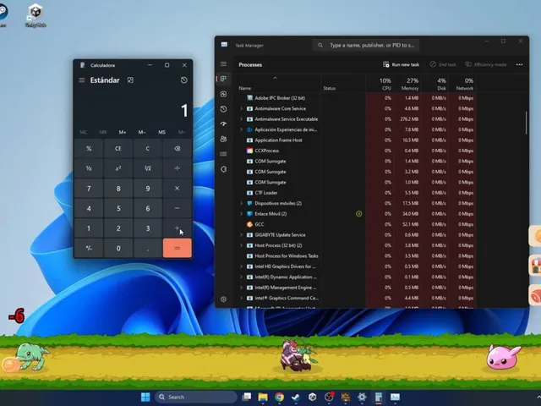This screenshot has height=406, width=541.
Task: Toggle sign with the +/- key
Action: [89, 248]
